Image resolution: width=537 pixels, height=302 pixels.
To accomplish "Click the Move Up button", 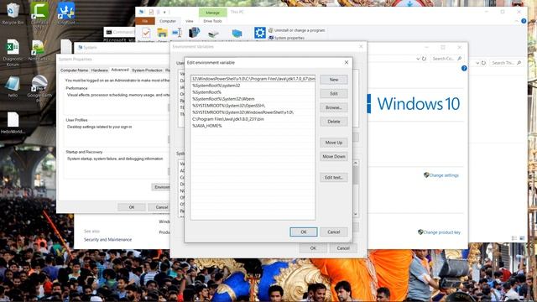I will [x=334, y=143].
